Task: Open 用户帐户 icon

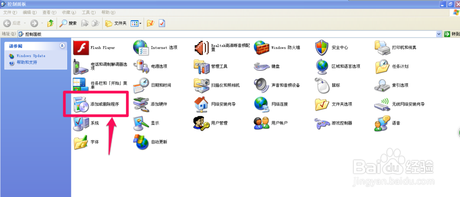Action: click(262, 123)
